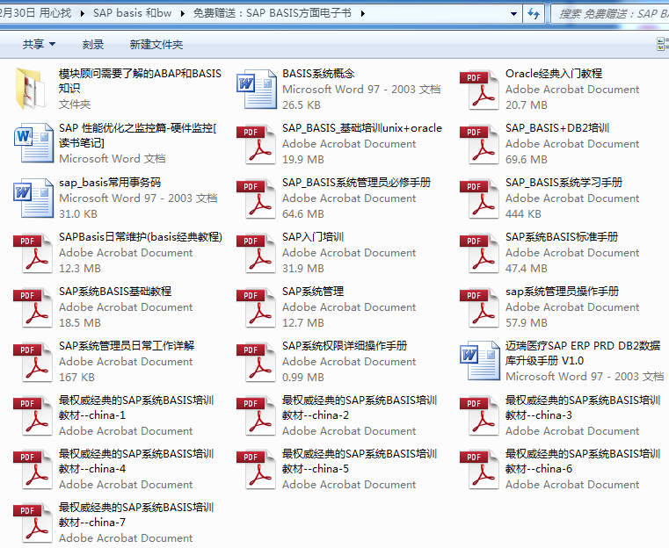This screenshot has width=669, height=548.
Task: Select the SAP_BASIS+DB2培训 PDF icon
Action: pos(479,144)
